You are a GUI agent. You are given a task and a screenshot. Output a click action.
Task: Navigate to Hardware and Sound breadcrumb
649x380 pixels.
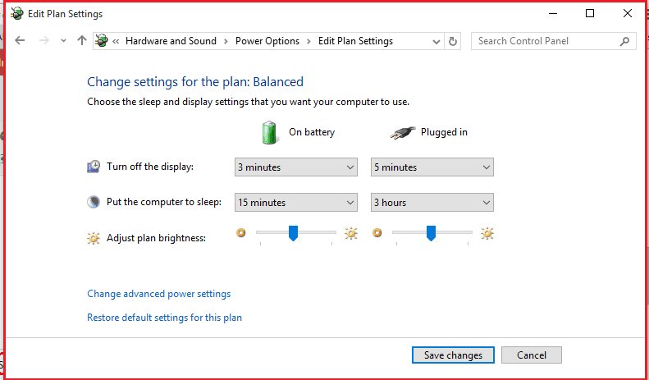coord(171,41)
